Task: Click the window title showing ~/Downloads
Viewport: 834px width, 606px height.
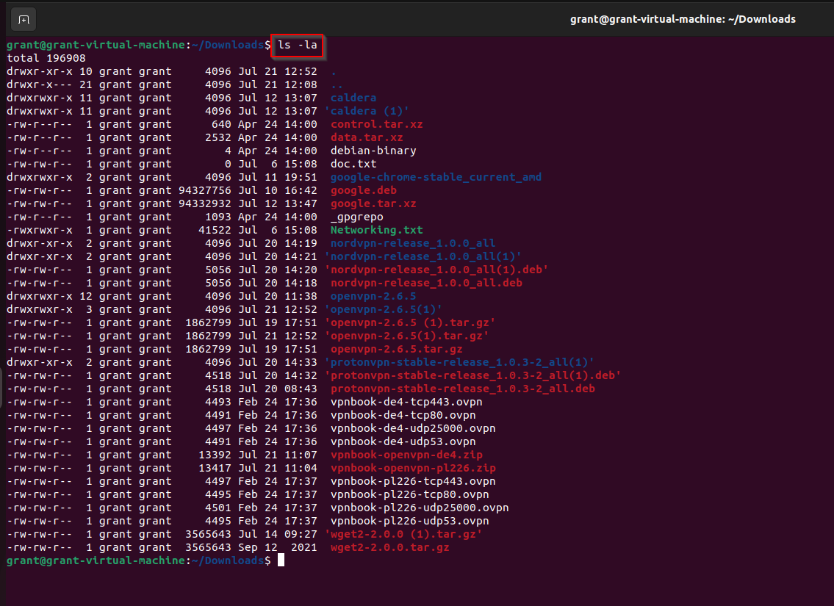Action: (x=683, y=18)
